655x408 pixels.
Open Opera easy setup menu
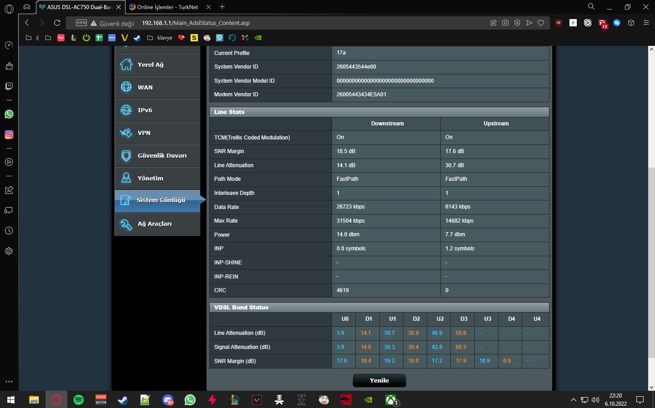click(646, 23)
